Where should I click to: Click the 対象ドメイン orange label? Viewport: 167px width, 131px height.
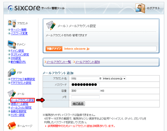click(x=54, y=49)
